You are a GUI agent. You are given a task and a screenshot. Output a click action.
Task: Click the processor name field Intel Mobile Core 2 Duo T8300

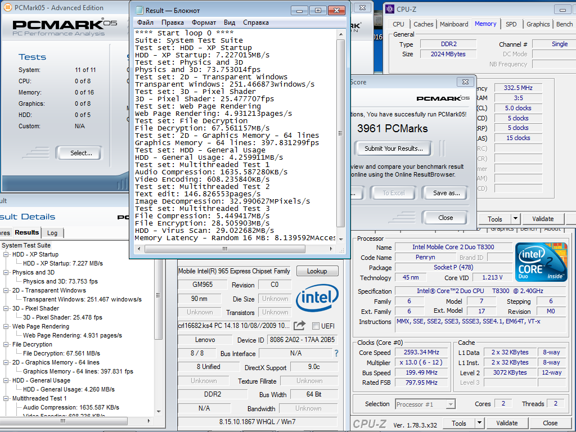tap(453, 247)
